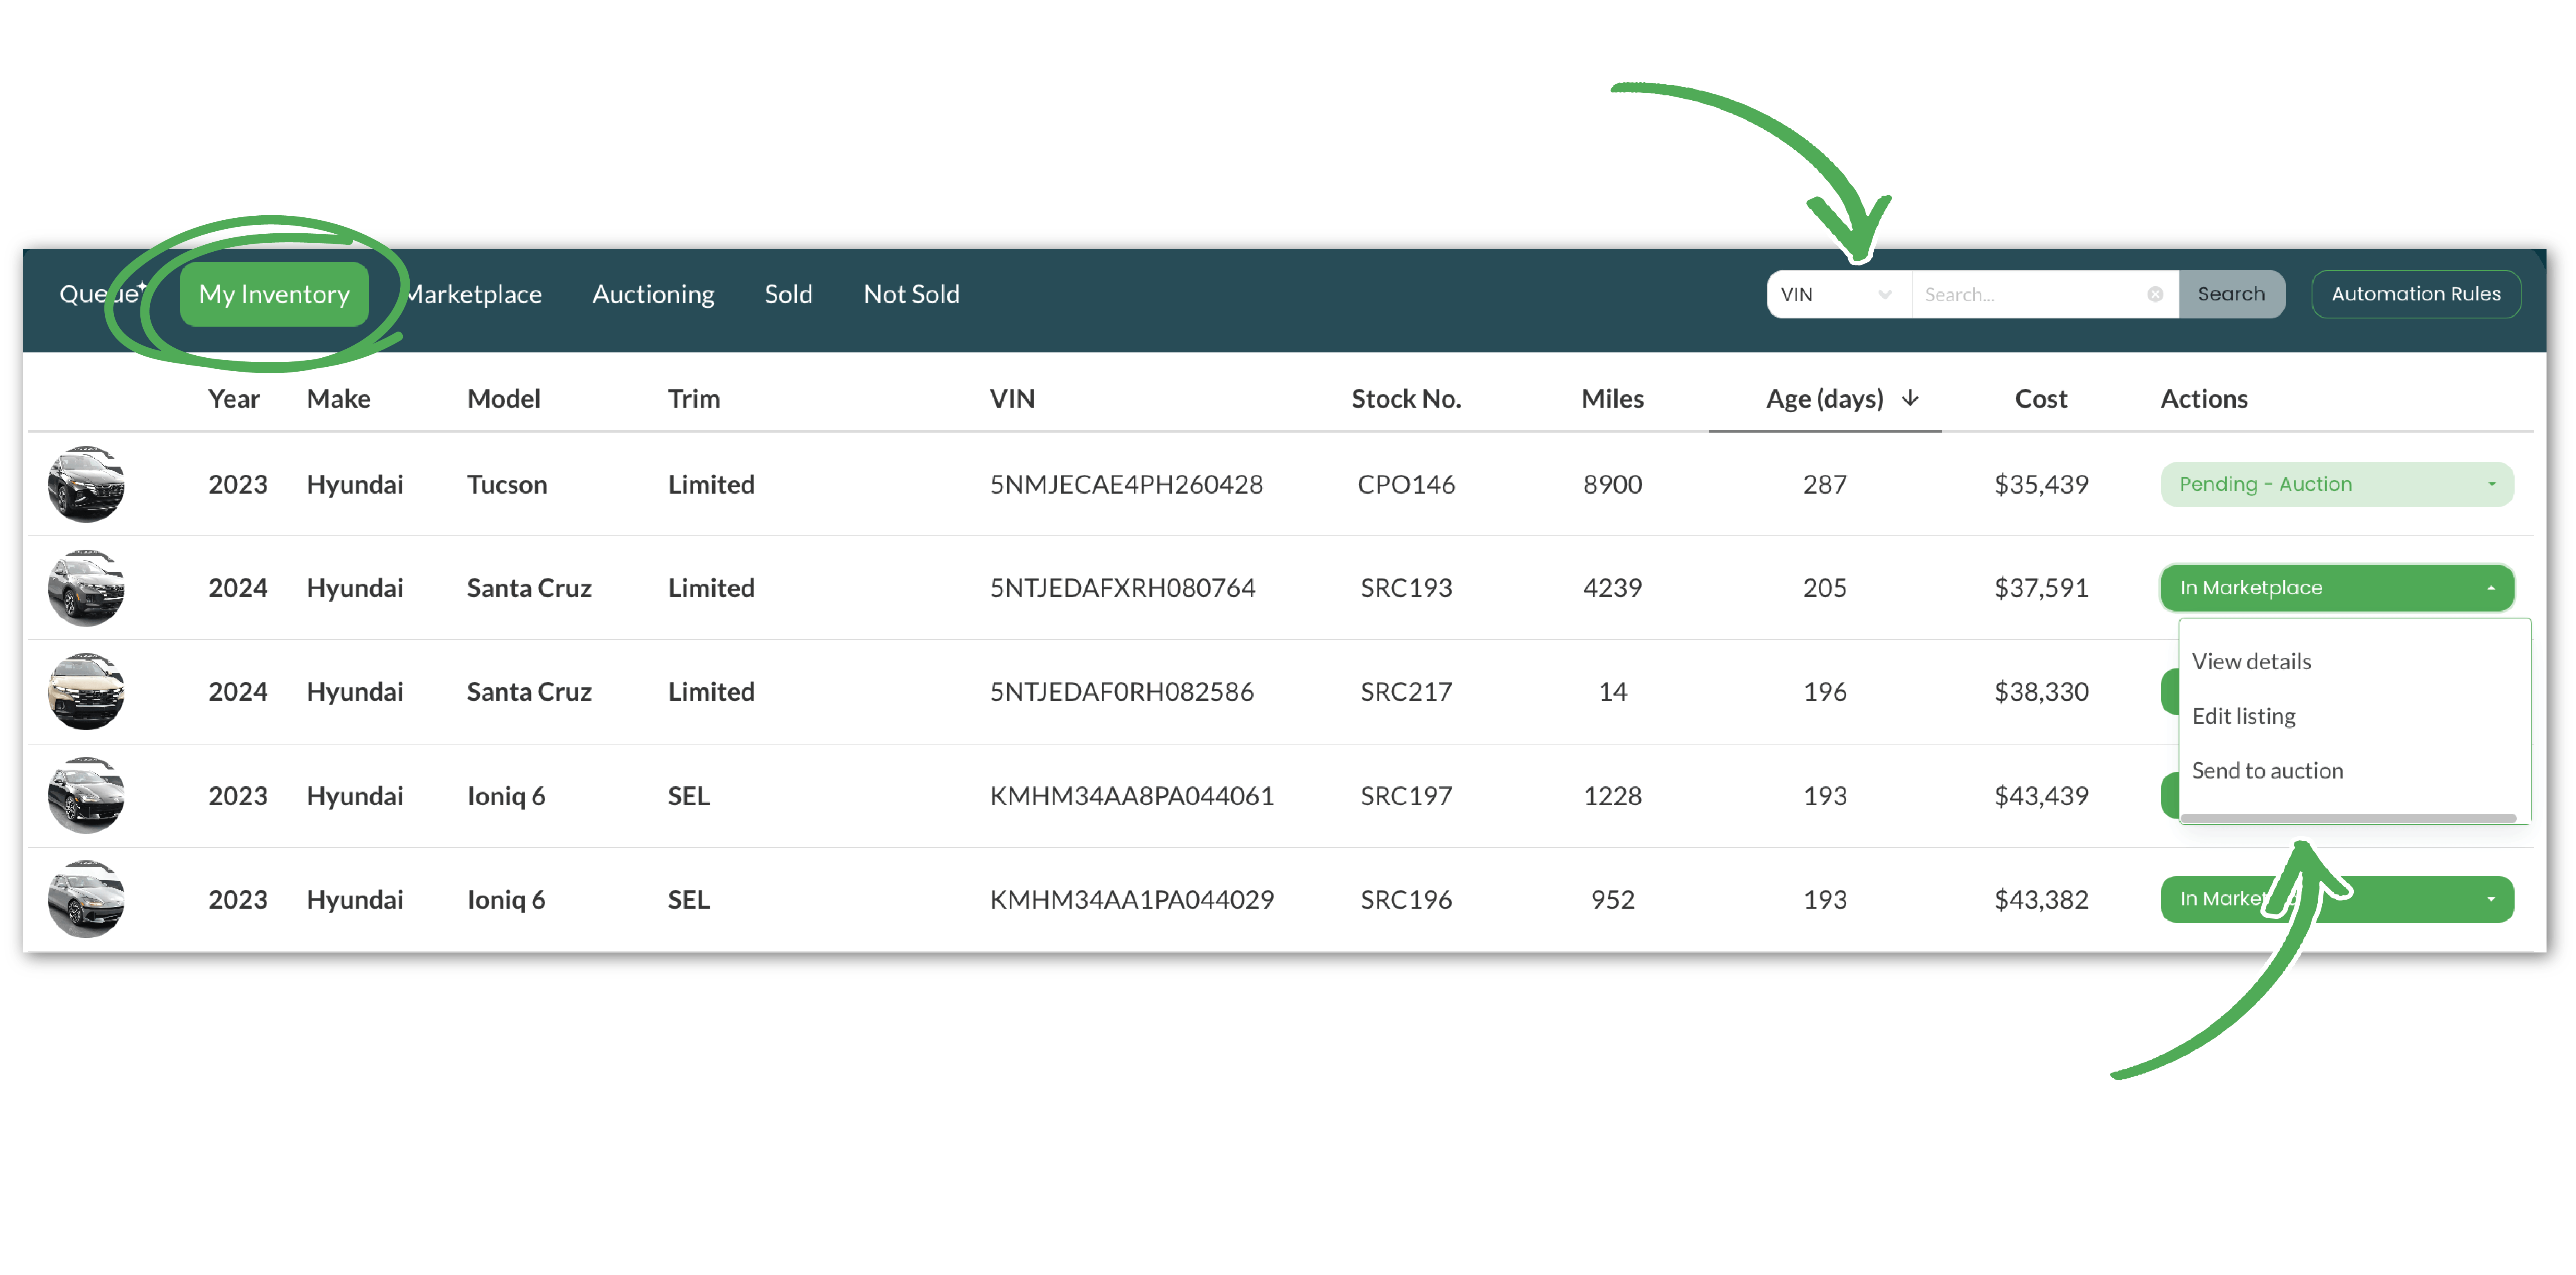Open the SRC217 Santa Cruz thumbnail
Screen dimensions: 2576x1275
(x=86, y=692)
